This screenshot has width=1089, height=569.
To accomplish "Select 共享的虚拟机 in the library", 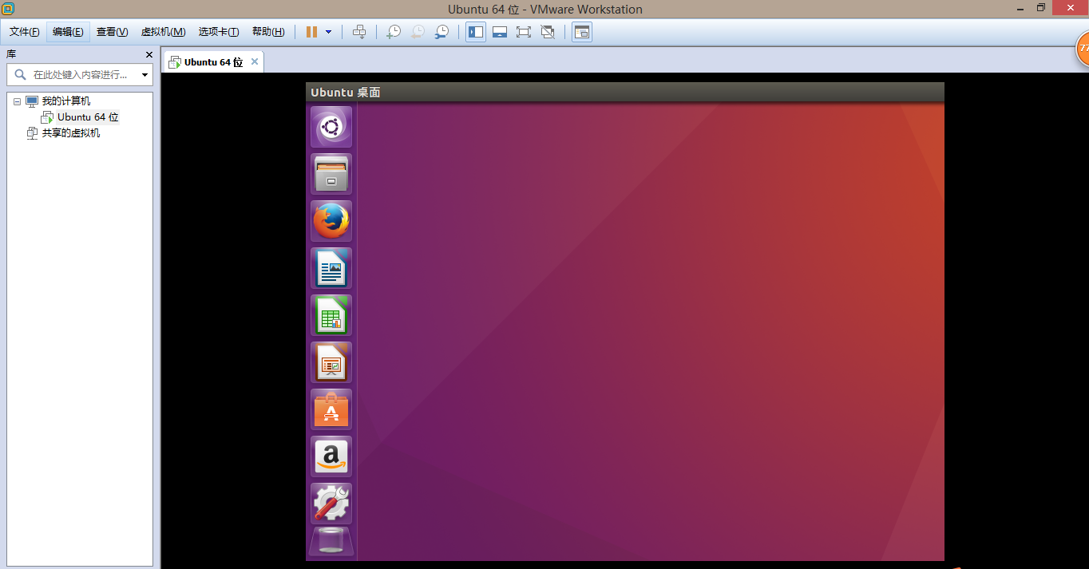I will coord(71,133).
